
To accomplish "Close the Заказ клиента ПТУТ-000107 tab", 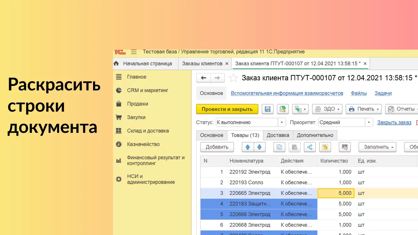I will tap(365, 64).
